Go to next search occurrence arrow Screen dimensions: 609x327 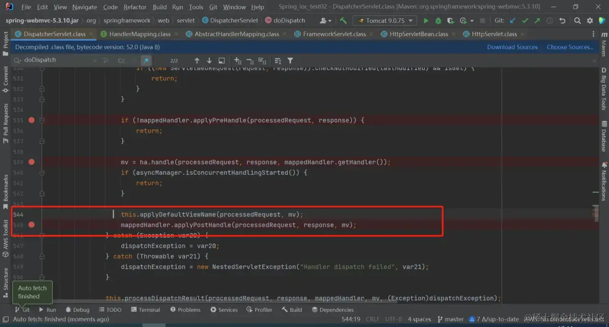pyautogui.click(x=209, y=60)
